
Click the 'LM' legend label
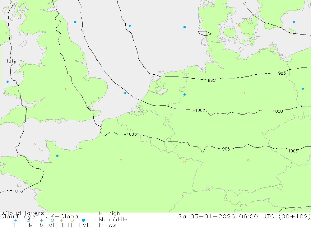point(29,226)
